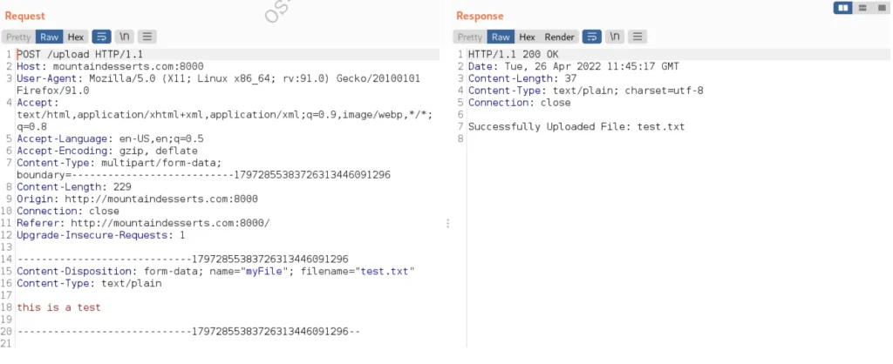This screenshot has height=364, width=893.
Task: Click the panel divider handle between Request and Response
Action: point(448,223)
